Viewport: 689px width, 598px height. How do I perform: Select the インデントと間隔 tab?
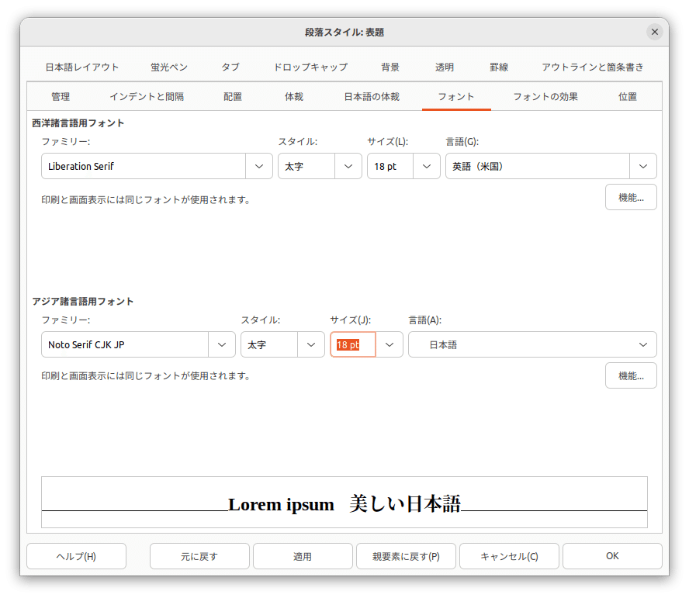147,96
